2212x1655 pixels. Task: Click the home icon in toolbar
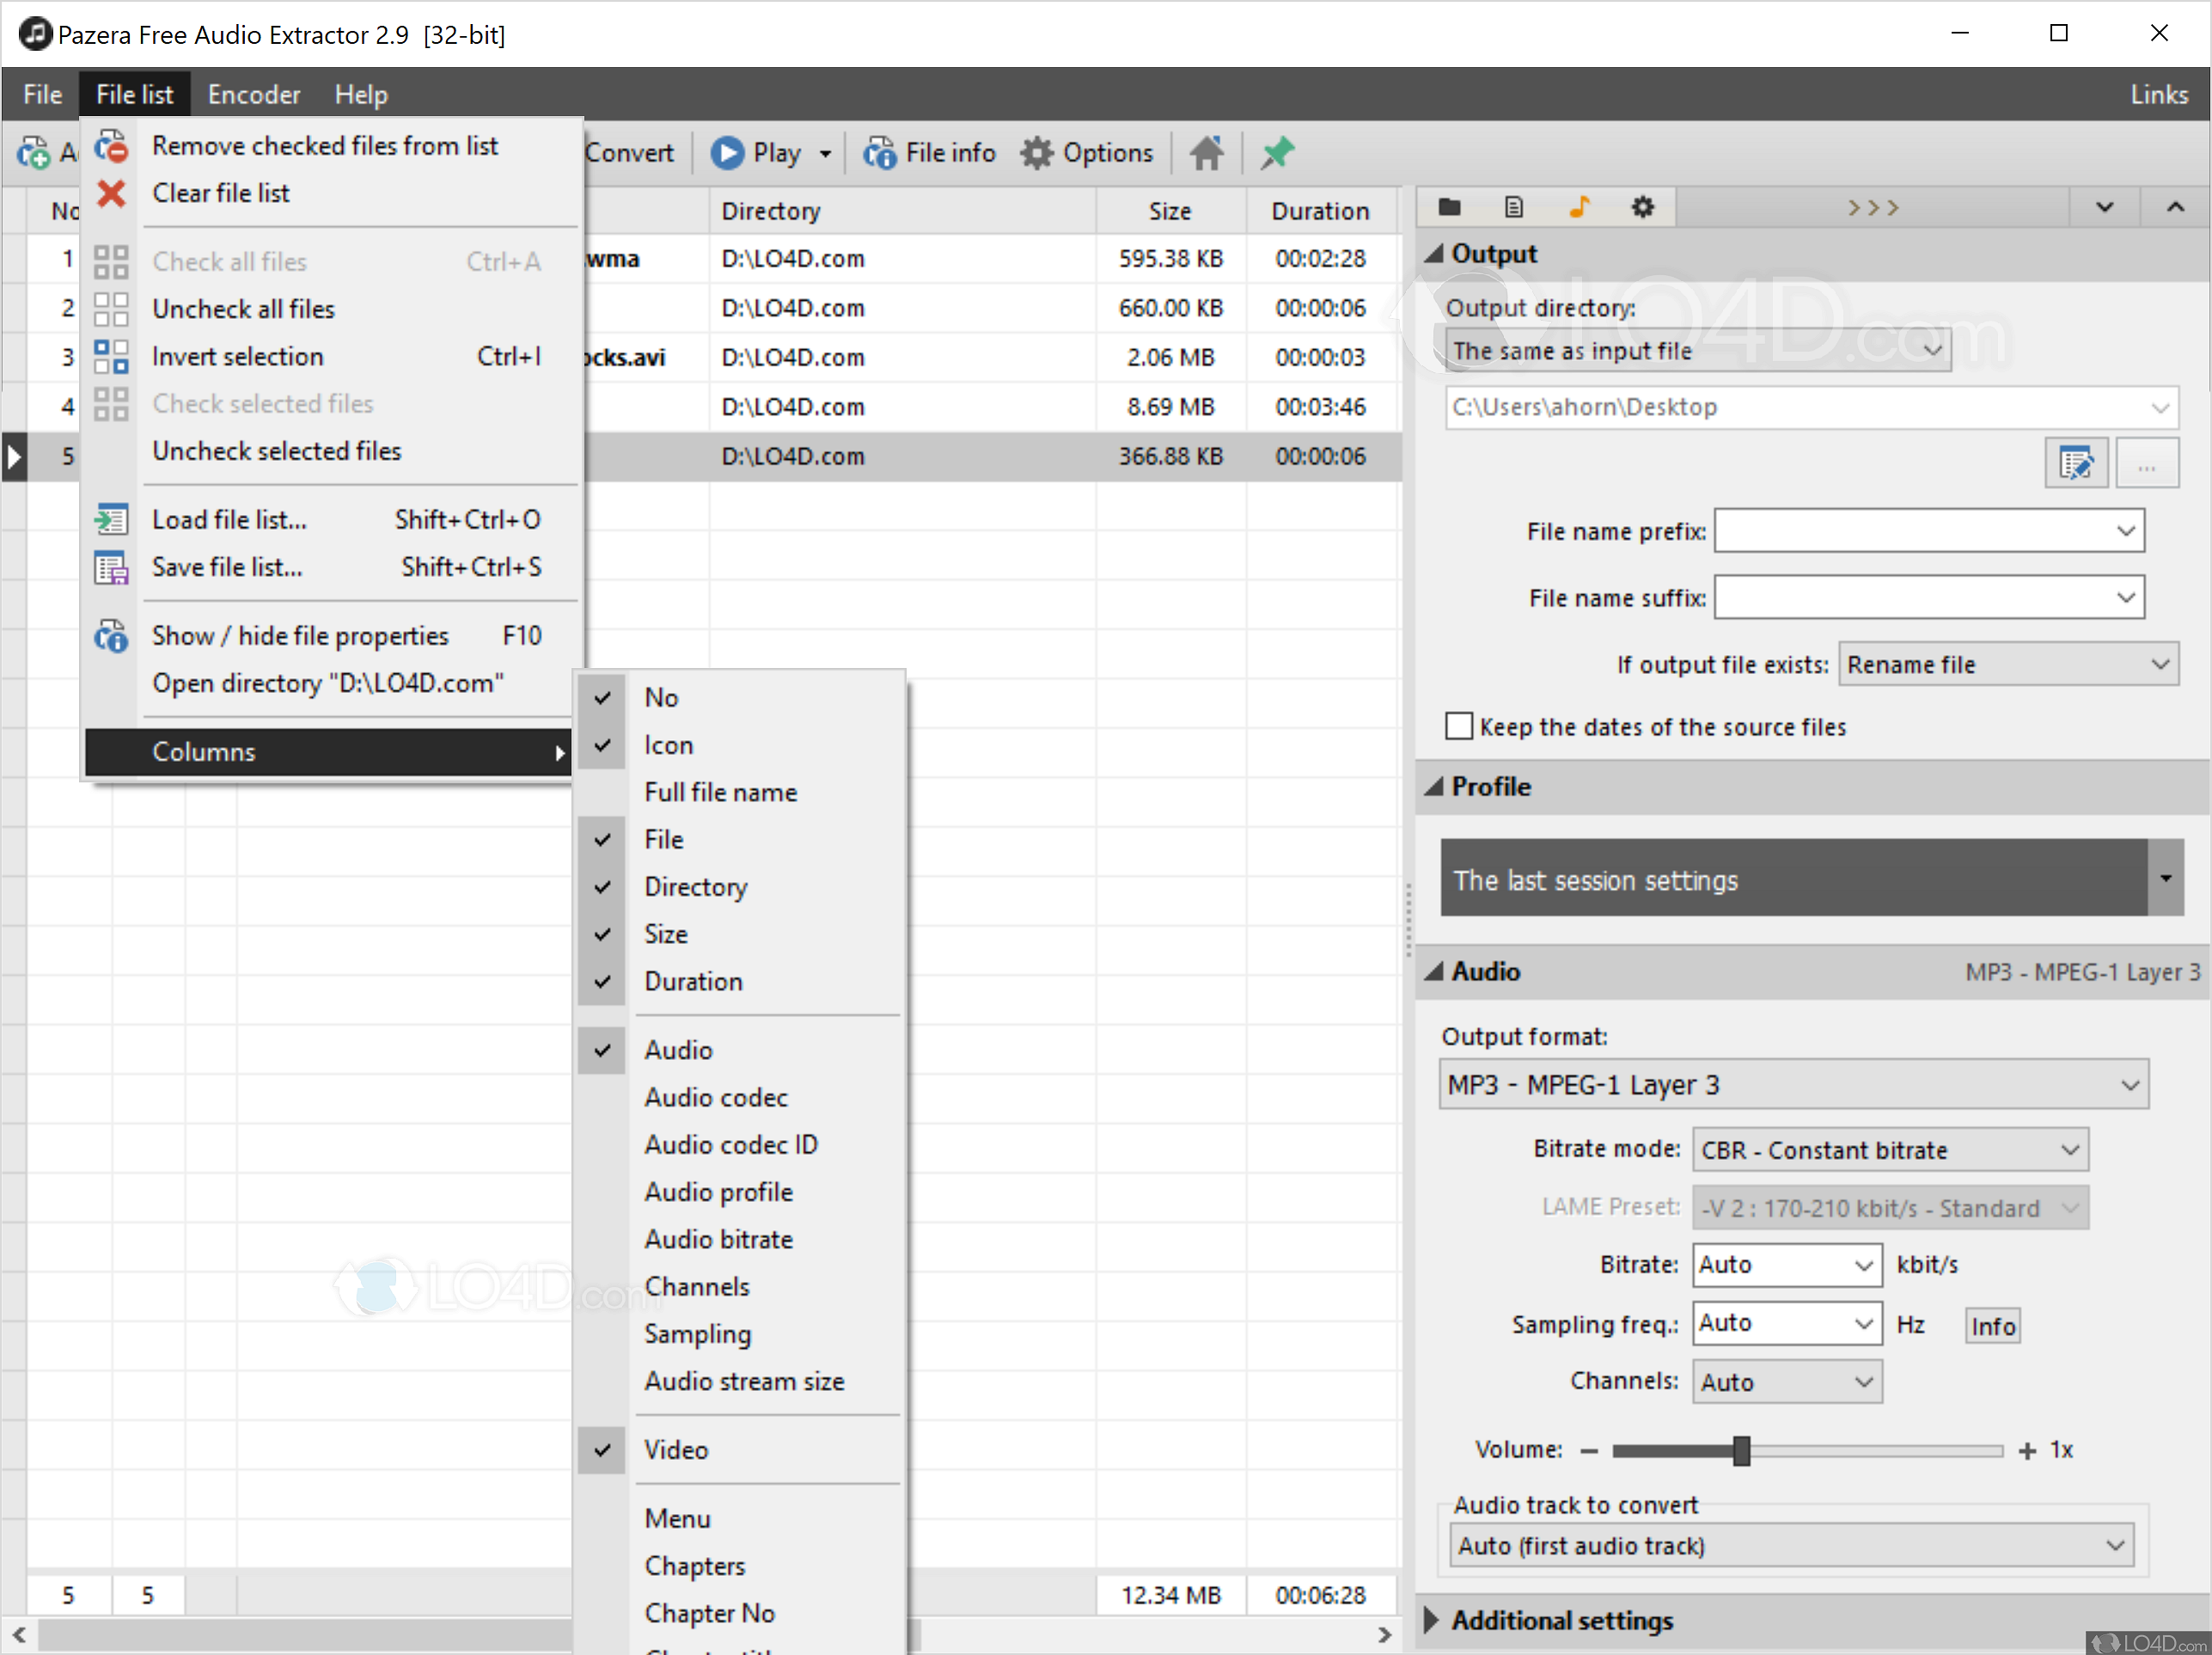[x=1206, y=153]
